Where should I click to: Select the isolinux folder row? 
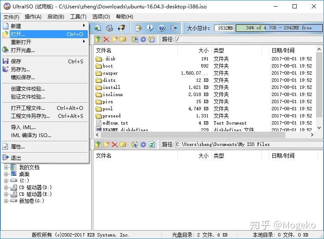tap(205, 94)
